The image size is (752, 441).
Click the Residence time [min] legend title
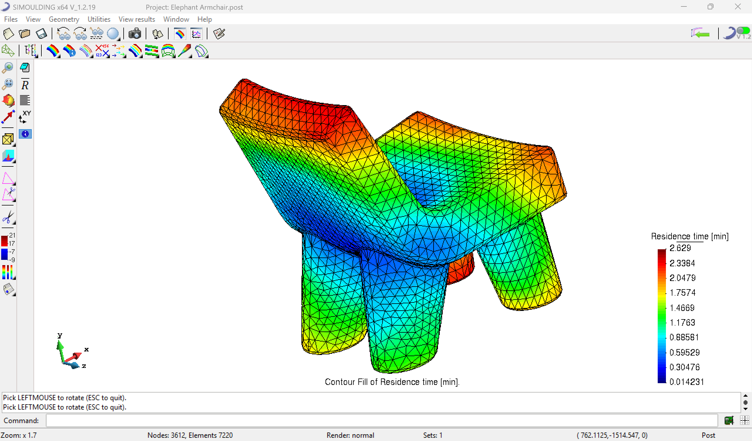690,236
